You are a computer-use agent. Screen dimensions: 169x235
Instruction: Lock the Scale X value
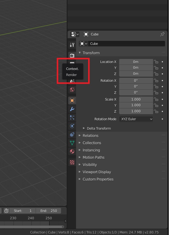156,99
